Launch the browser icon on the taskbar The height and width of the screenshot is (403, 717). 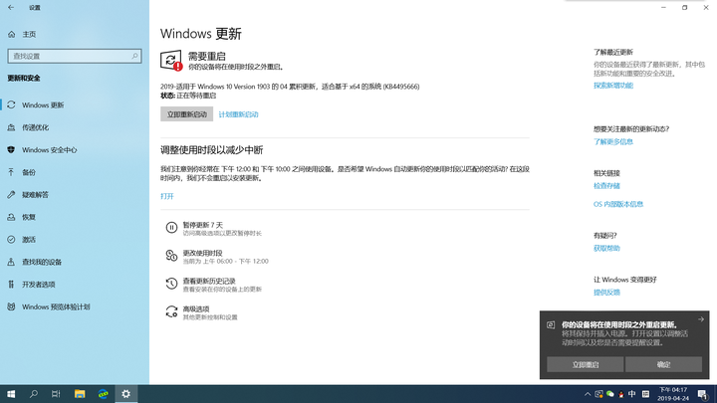tap(103, 394)
